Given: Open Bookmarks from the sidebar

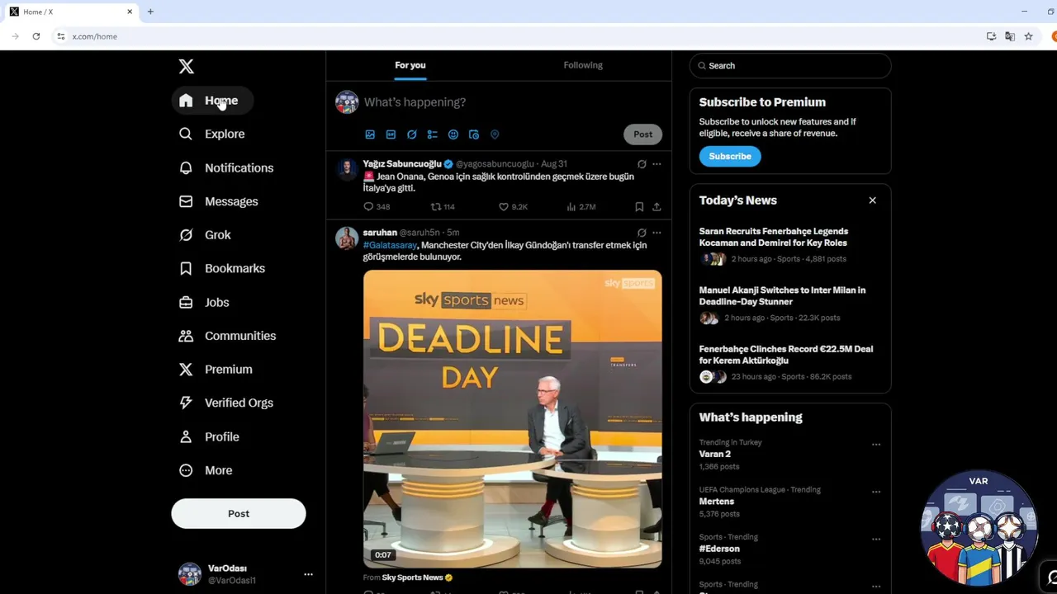Looking at the screenshot, I should pos(222,268).
